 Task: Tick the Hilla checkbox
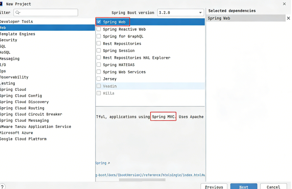click(x=99, y=93)
